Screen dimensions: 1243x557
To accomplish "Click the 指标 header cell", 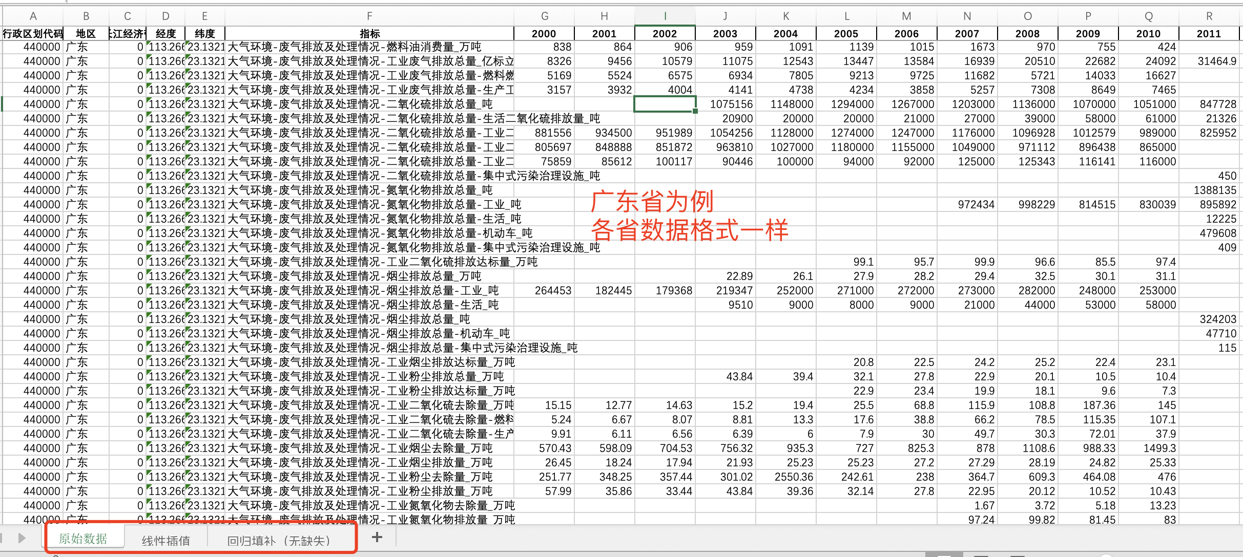I will (369, 33).
